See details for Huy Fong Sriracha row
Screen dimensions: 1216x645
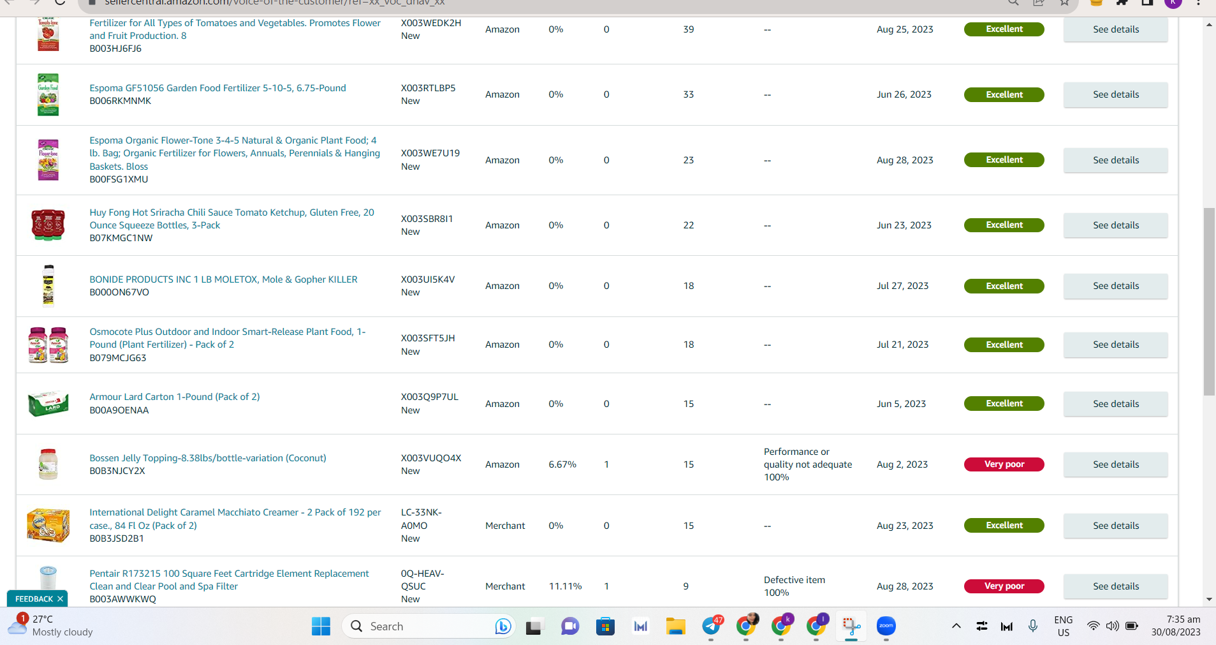coord(1115,225)
